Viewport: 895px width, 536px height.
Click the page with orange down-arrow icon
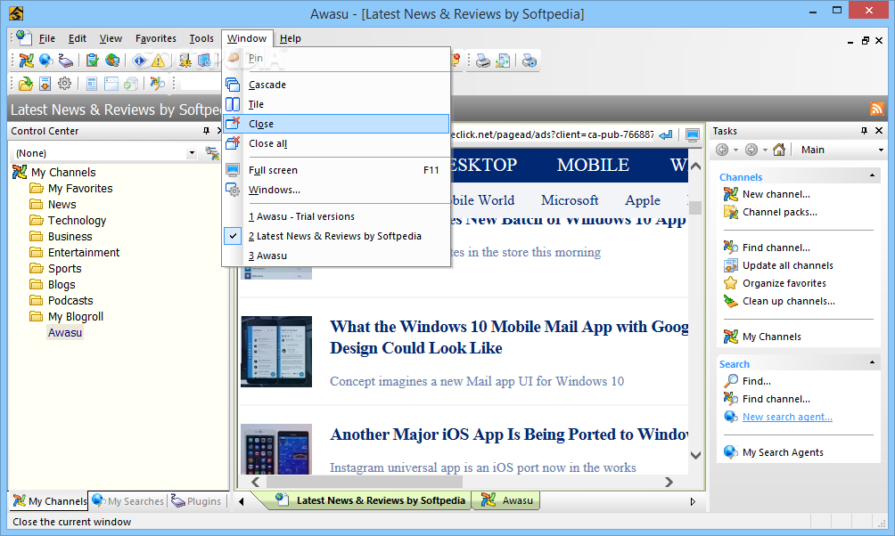[x=45, y=84]
